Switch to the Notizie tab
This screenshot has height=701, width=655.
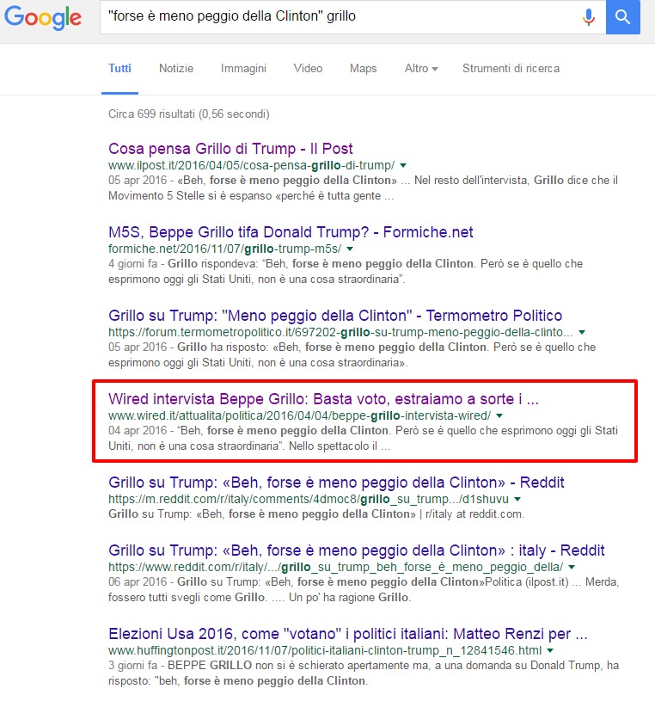pos(176,69)
